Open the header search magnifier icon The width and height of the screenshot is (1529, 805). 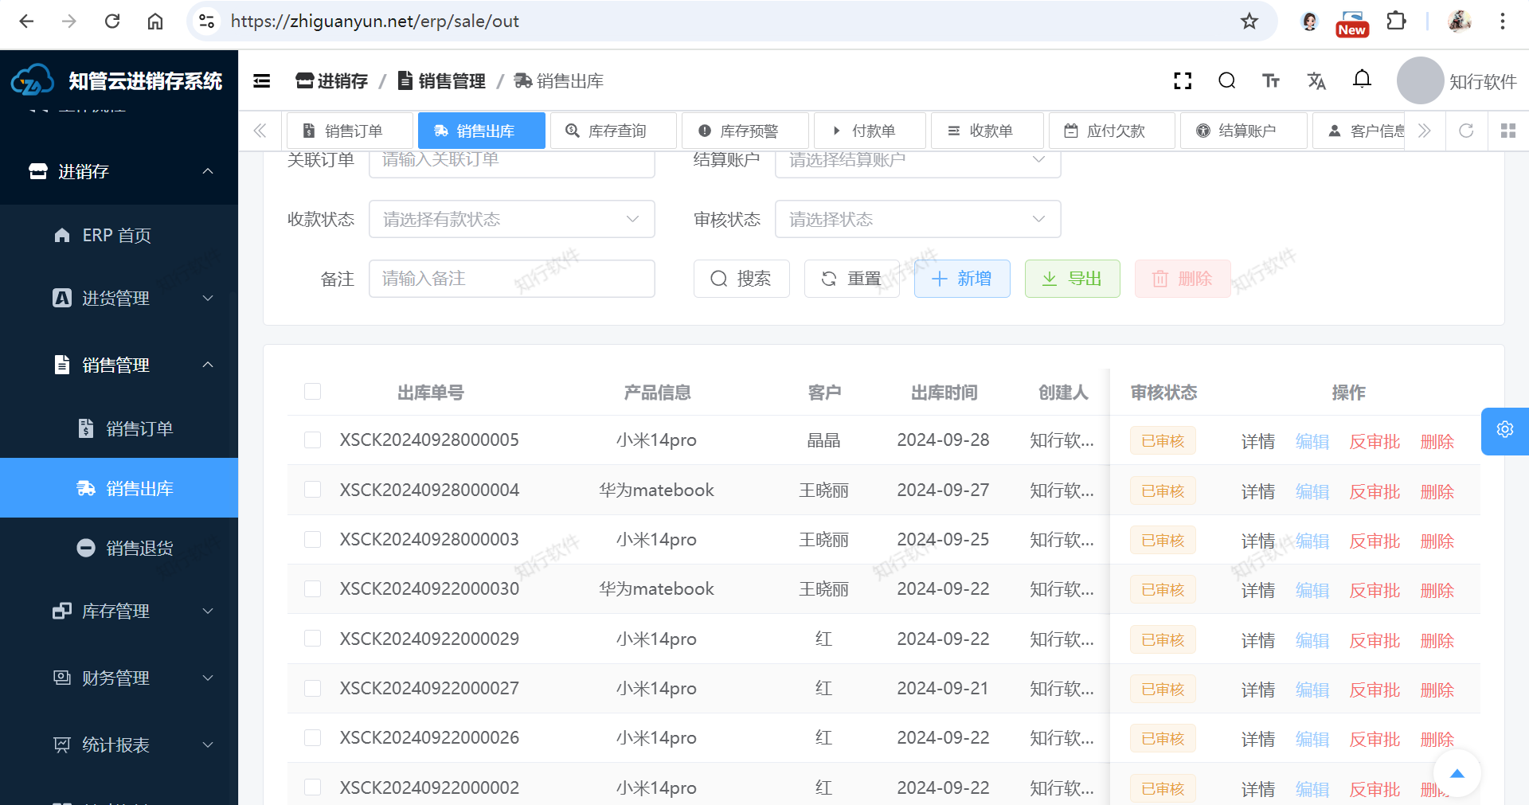pyautogui.click(x=1226, y=80)
